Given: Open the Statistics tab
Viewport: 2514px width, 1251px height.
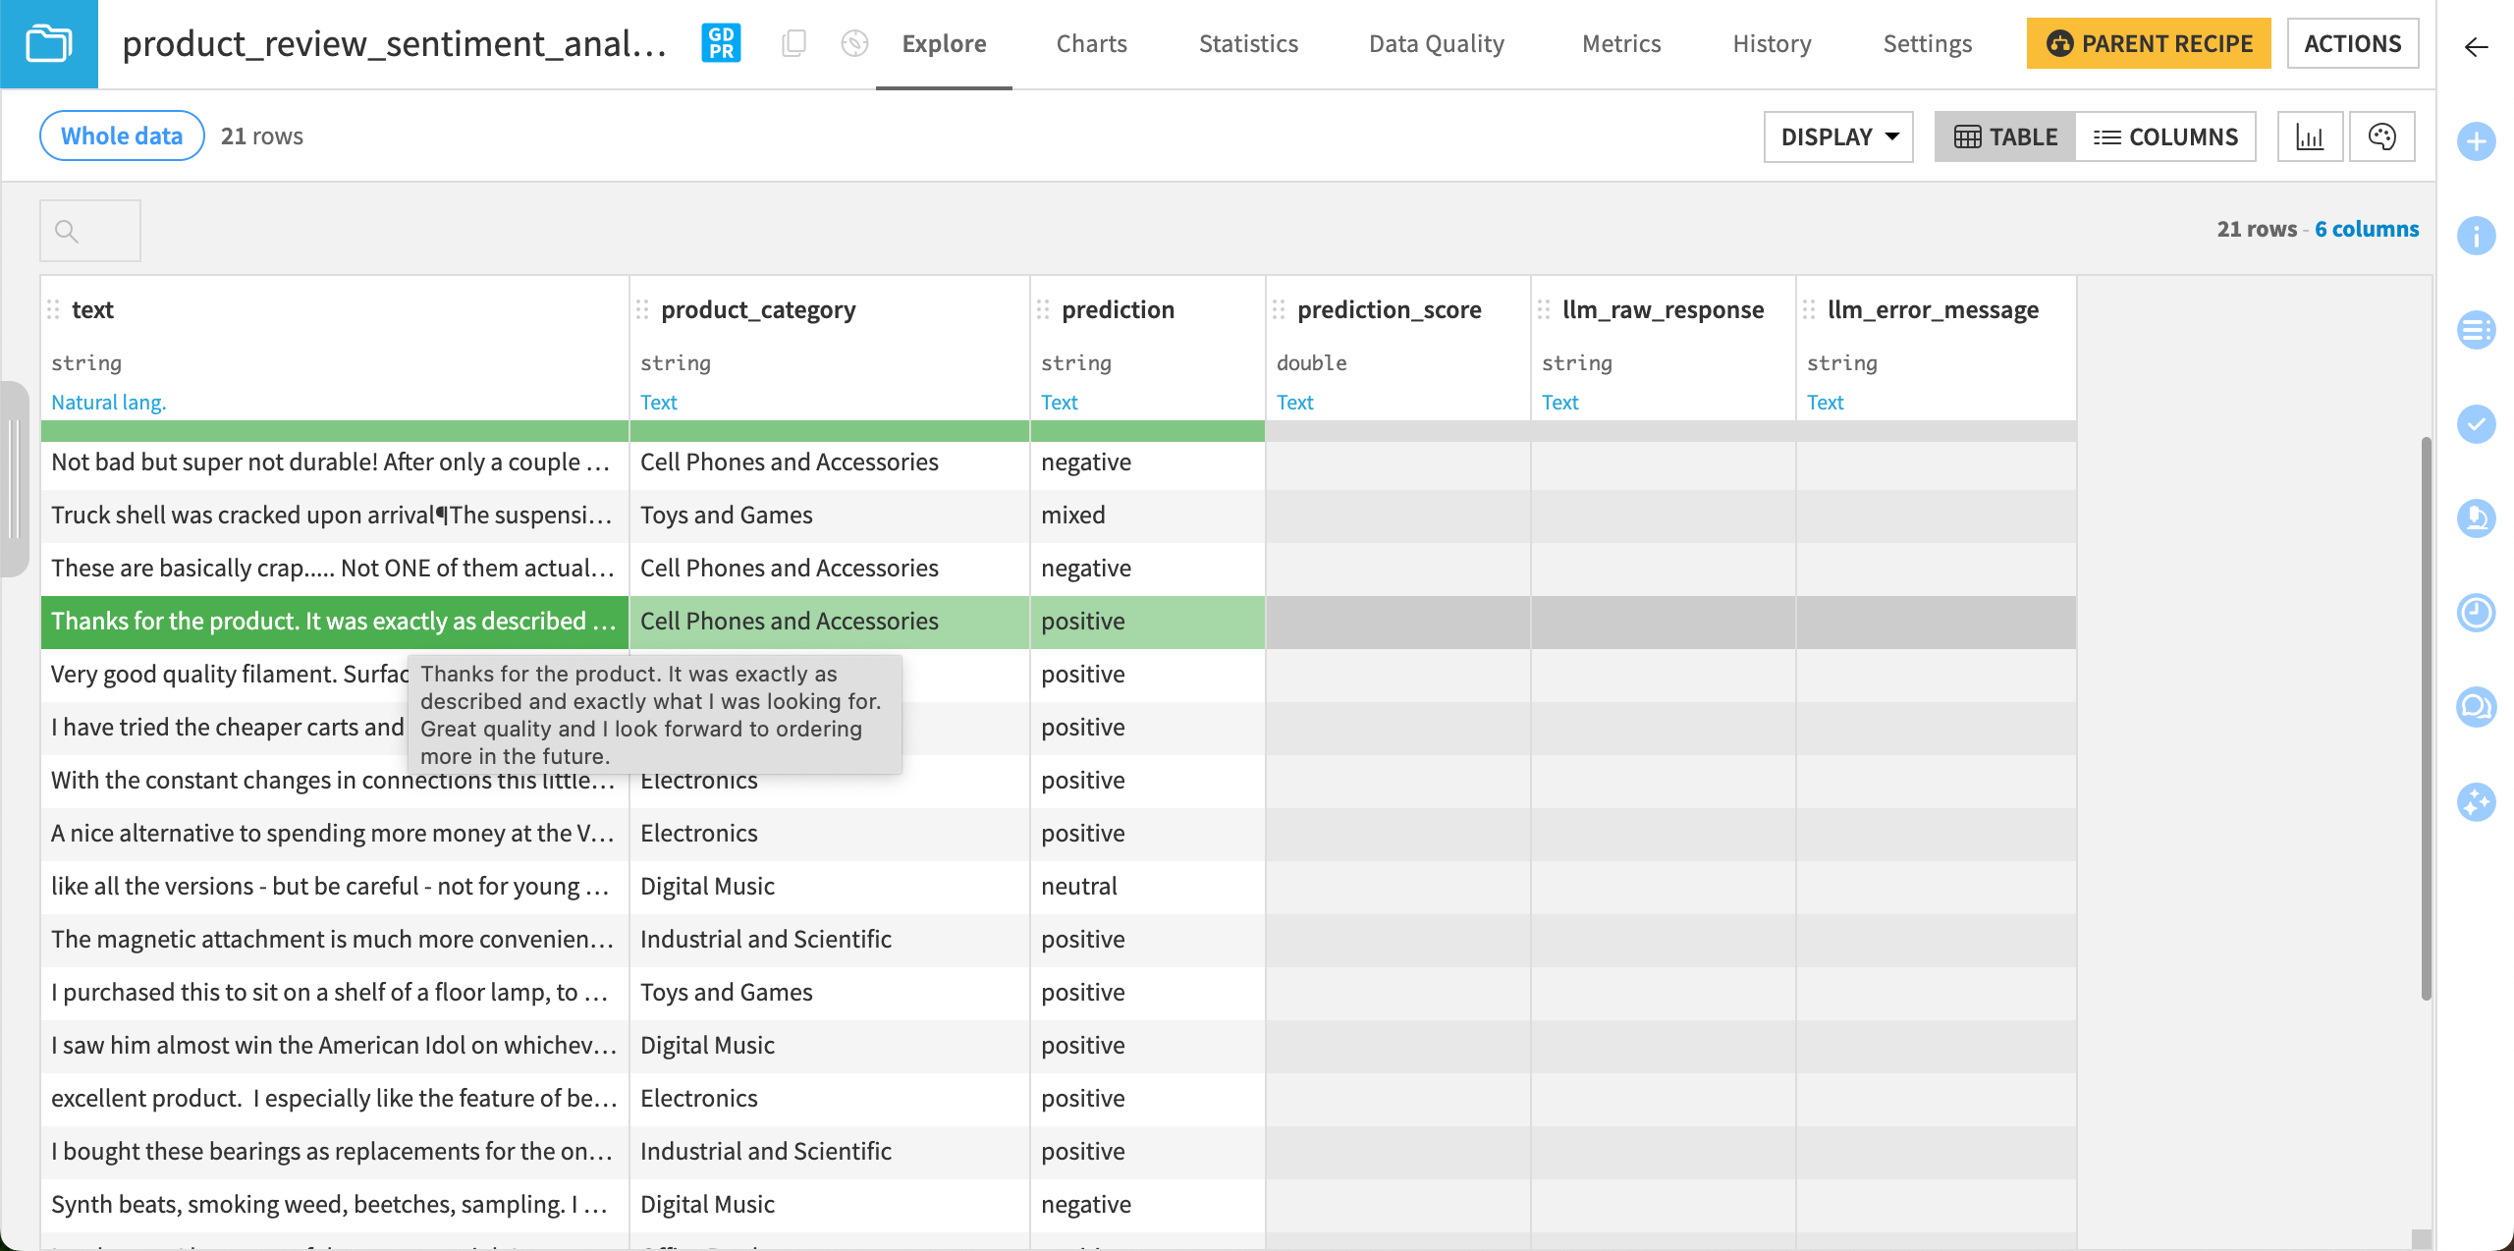Looking at the screenshot, I should pos(1248,44).
